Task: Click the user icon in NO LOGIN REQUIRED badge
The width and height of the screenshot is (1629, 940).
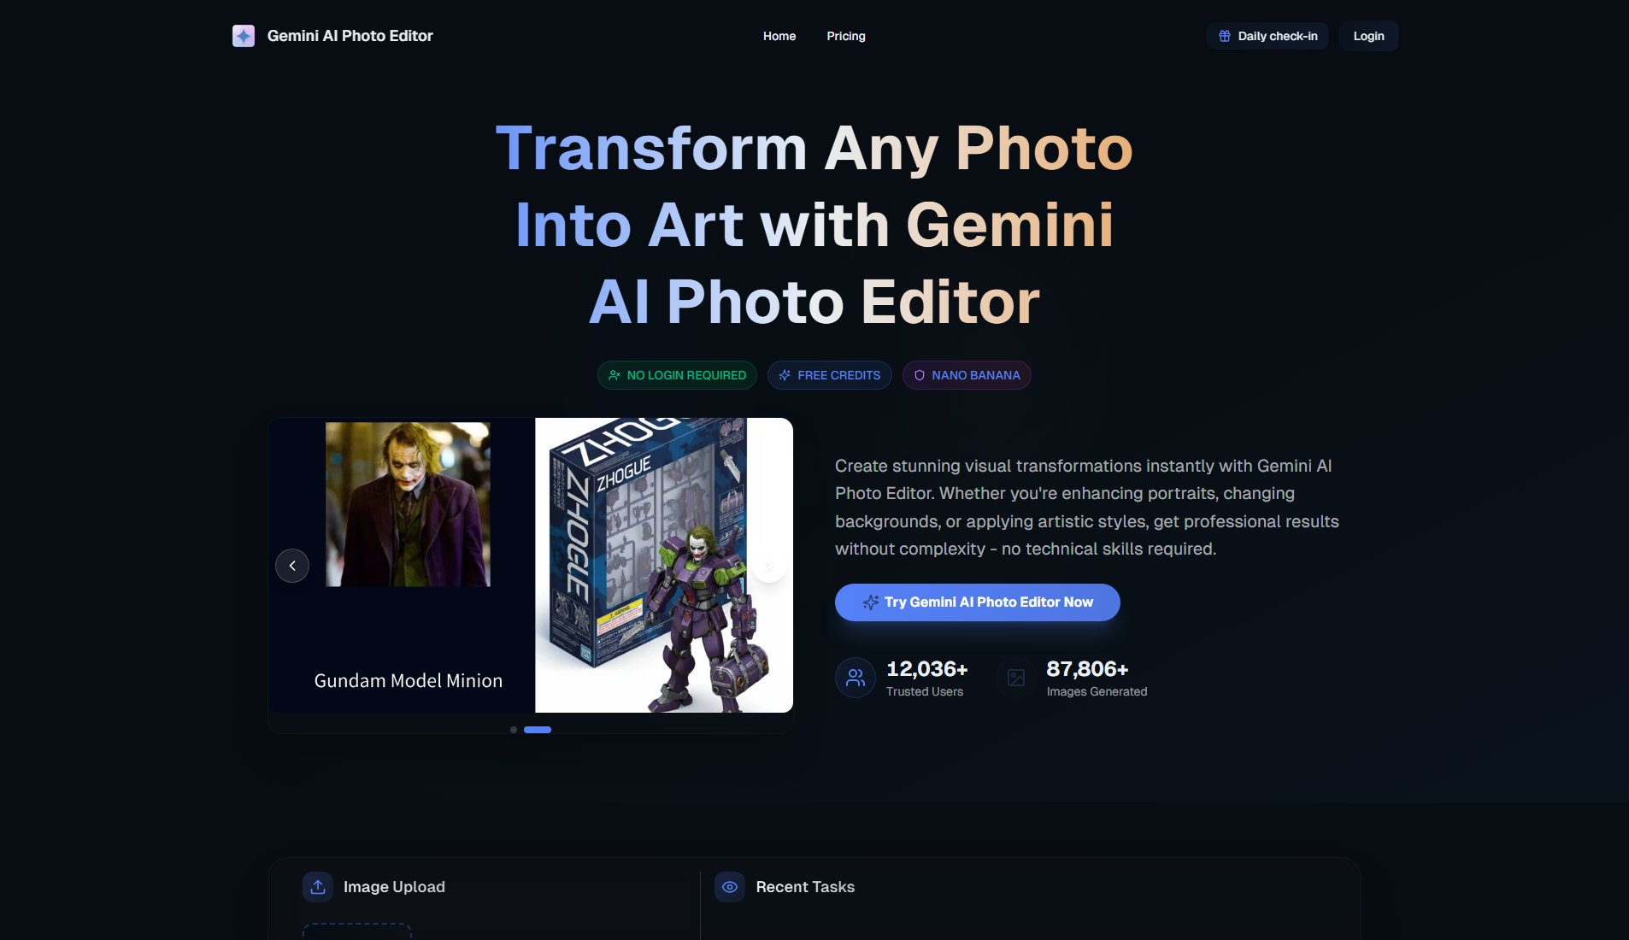Action: [615, 375]
